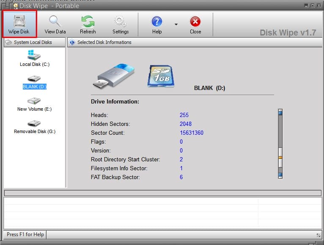Click the New Volume (E:) label
This screenshot has width=324, height=245.
point(35,109)
